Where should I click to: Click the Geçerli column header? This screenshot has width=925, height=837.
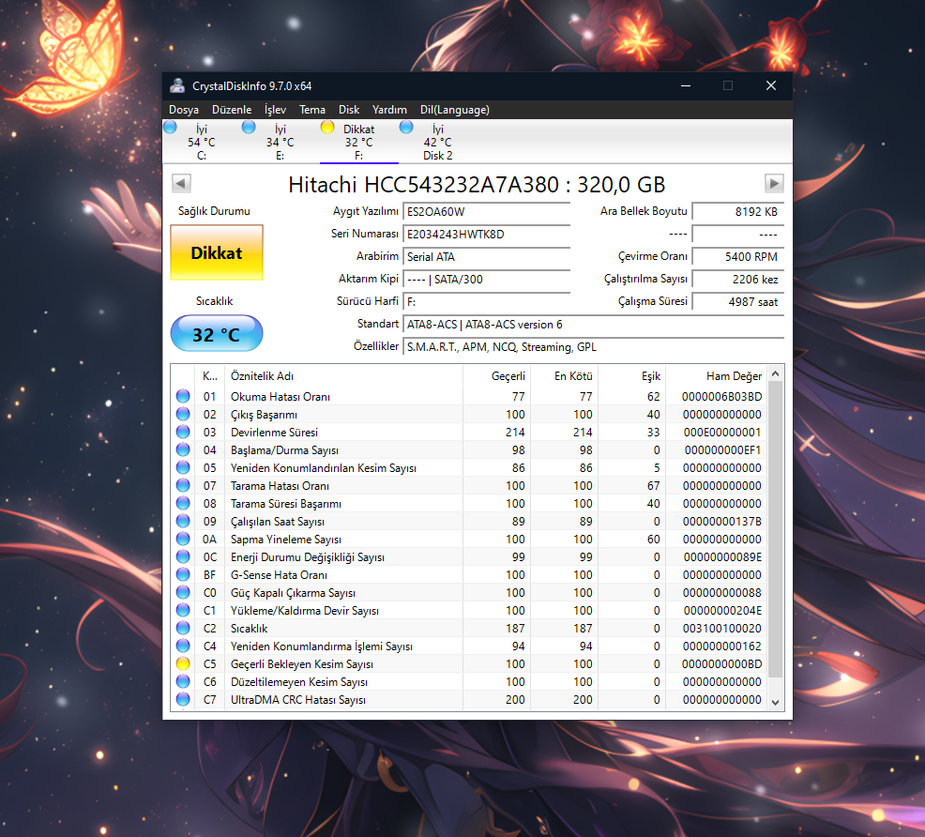pyautogui.click(x=496, y=375)
